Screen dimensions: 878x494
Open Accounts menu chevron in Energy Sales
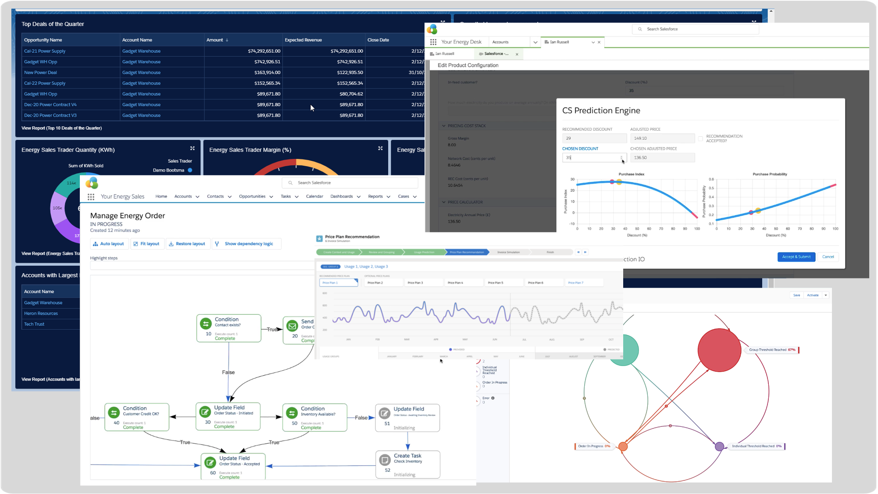(197, 197)
